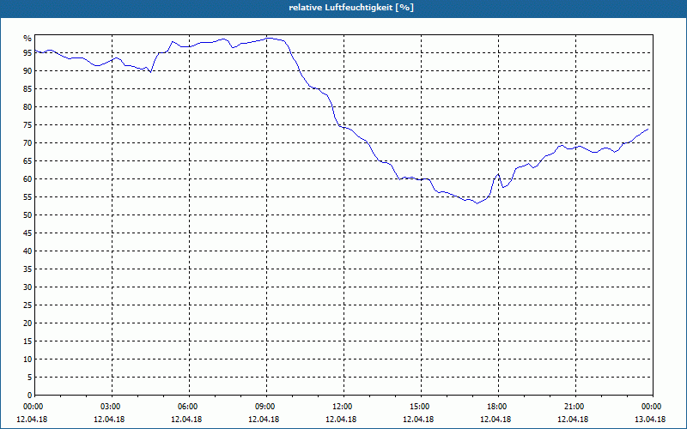Click the y-axis value 50
687x429 pixels.
27,215
